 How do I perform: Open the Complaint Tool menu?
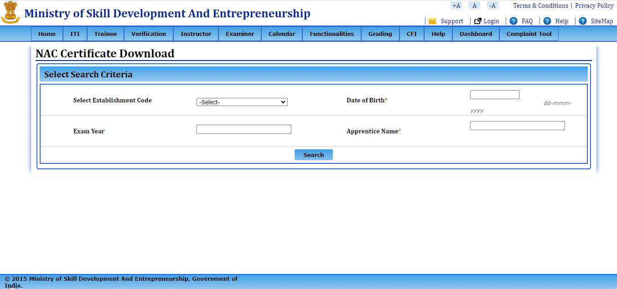(529, 33)
